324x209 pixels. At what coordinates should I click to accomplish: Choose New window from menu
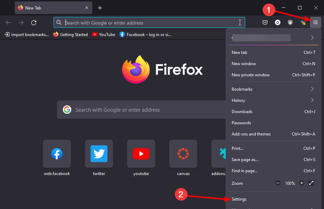273,64
